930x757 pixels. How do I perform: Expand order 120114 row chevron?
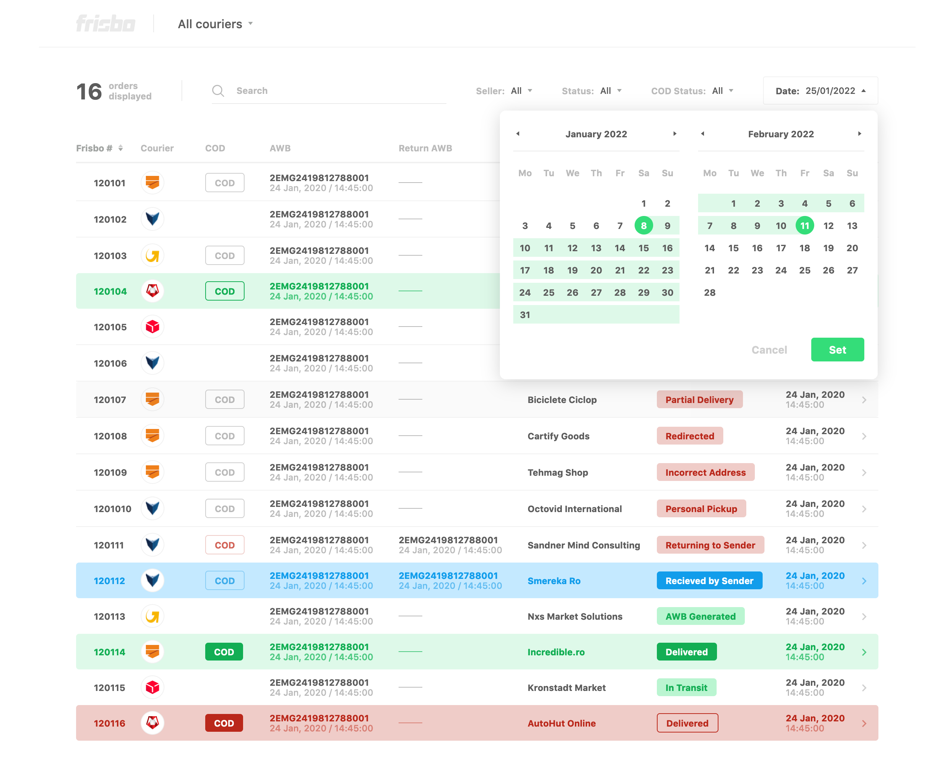864,652
